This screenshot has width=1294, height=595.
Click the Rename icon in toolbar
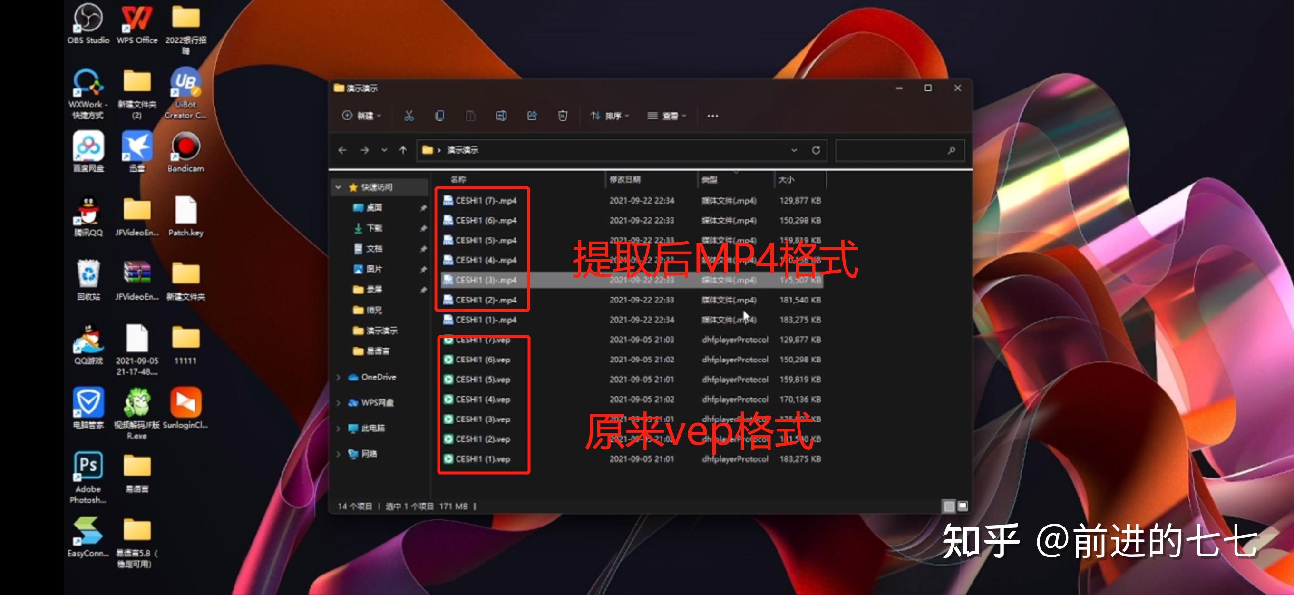[x=501, y=116]
